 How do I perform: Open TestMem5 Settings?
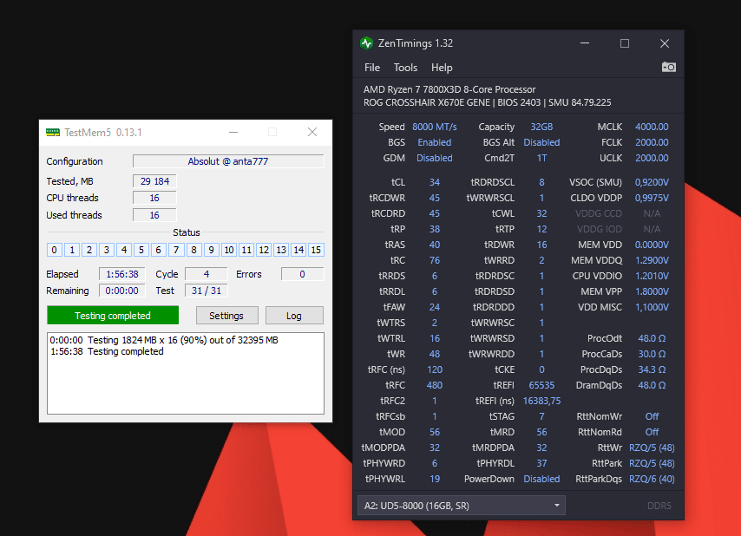226,316
